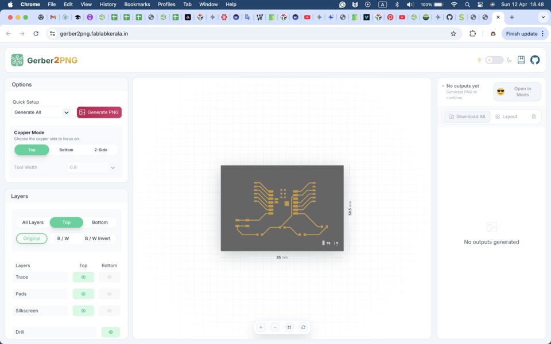Reload the page

pos(36,34)
